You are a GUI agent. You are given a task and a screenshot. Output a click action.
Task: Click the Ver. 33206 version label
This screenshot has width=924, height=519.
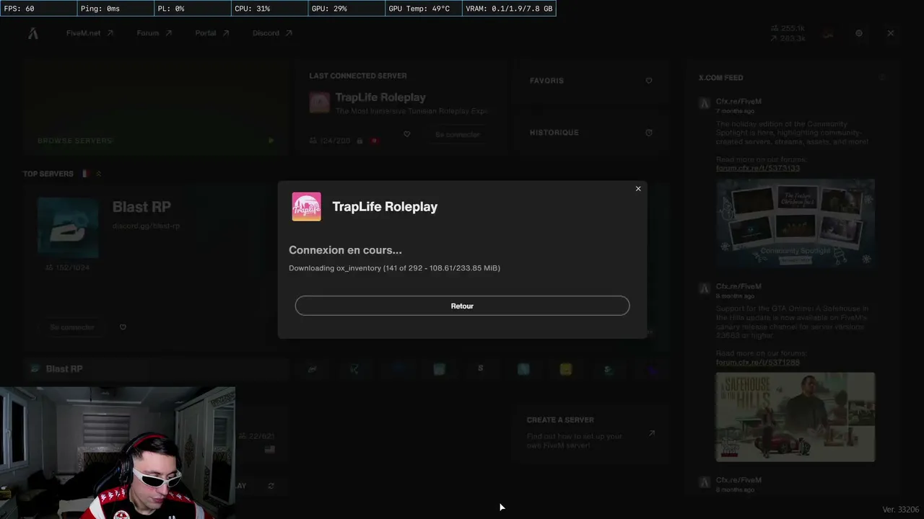click(x=901, y=510)
